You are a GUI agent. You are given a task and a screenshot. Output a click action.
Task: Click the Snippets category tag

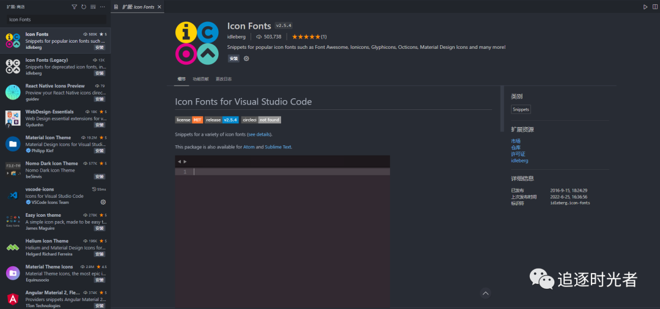pos(521,109)
